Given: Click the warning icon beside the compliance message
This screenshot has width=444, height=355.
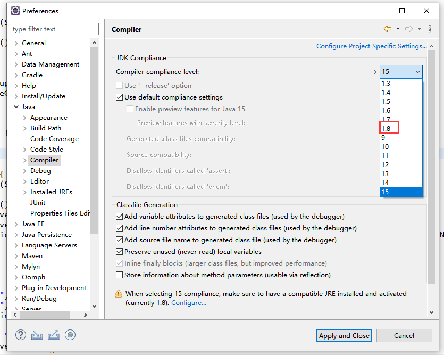Looking at the screenshot, I should [x=119, y=294].
